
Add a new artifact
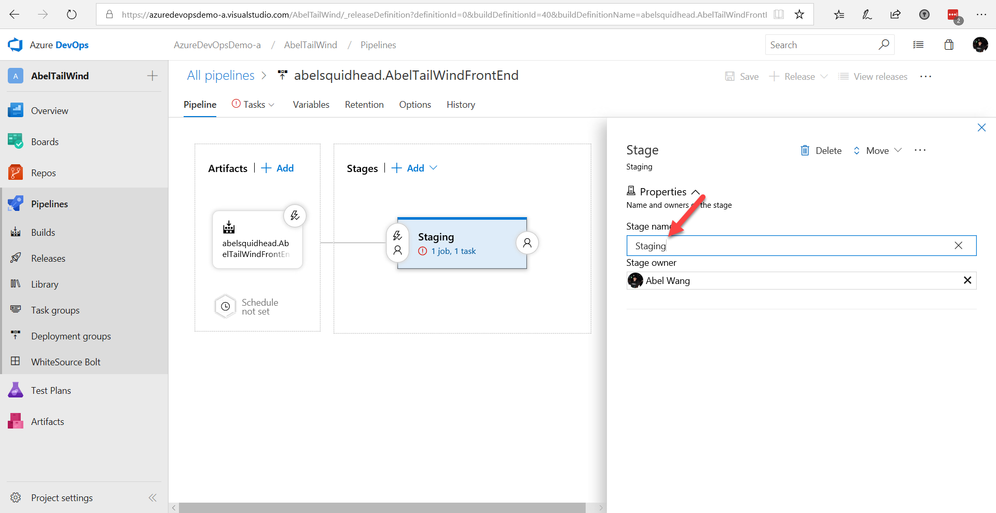[278, 168]
